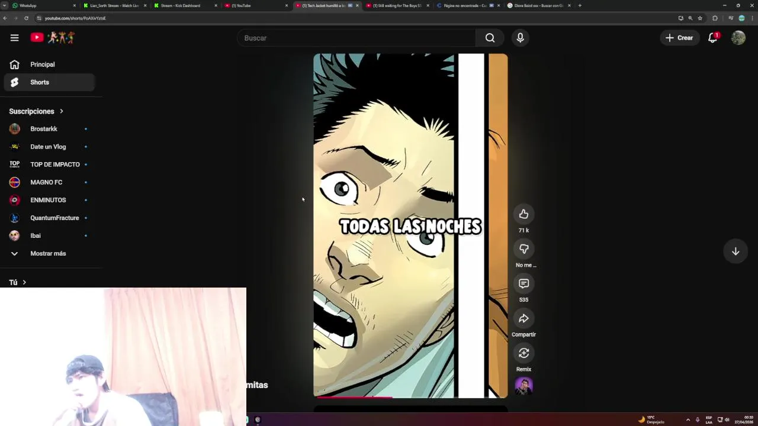
Task: Close the WhatsApp browser tab
Action: coord(75,5)
